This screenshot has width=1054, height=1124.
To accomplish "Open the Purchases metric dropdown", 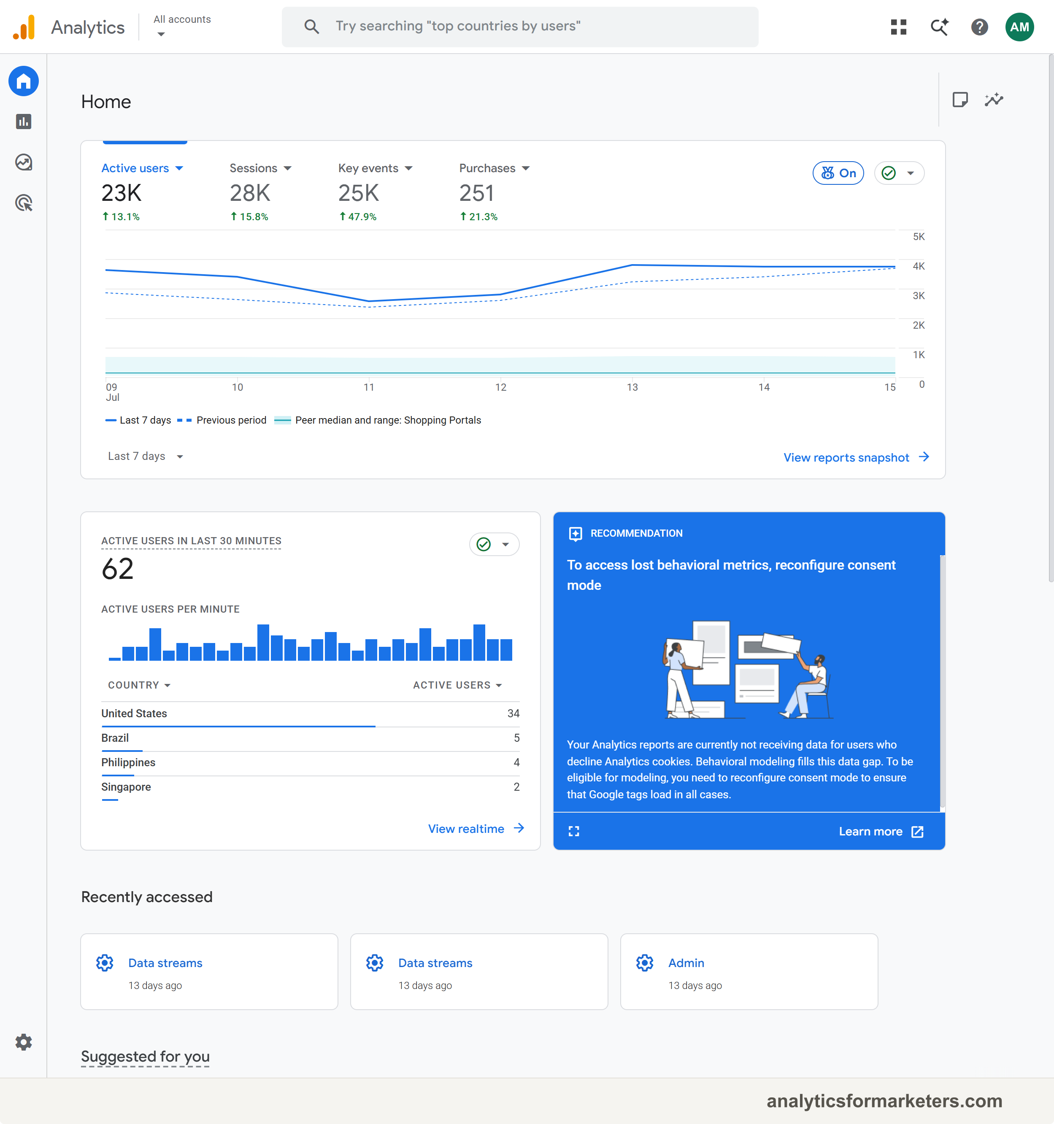I will pos(495,168).
